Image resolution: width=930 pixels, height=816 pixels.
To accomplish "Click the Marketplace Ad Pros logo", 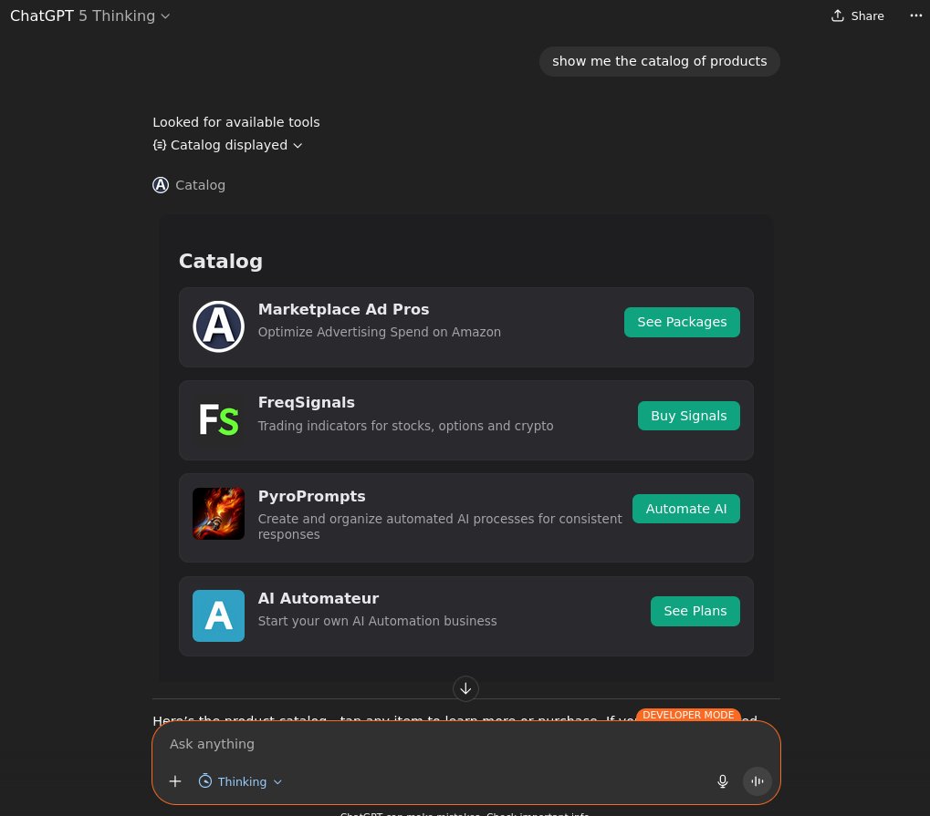I will pos(218,326).
